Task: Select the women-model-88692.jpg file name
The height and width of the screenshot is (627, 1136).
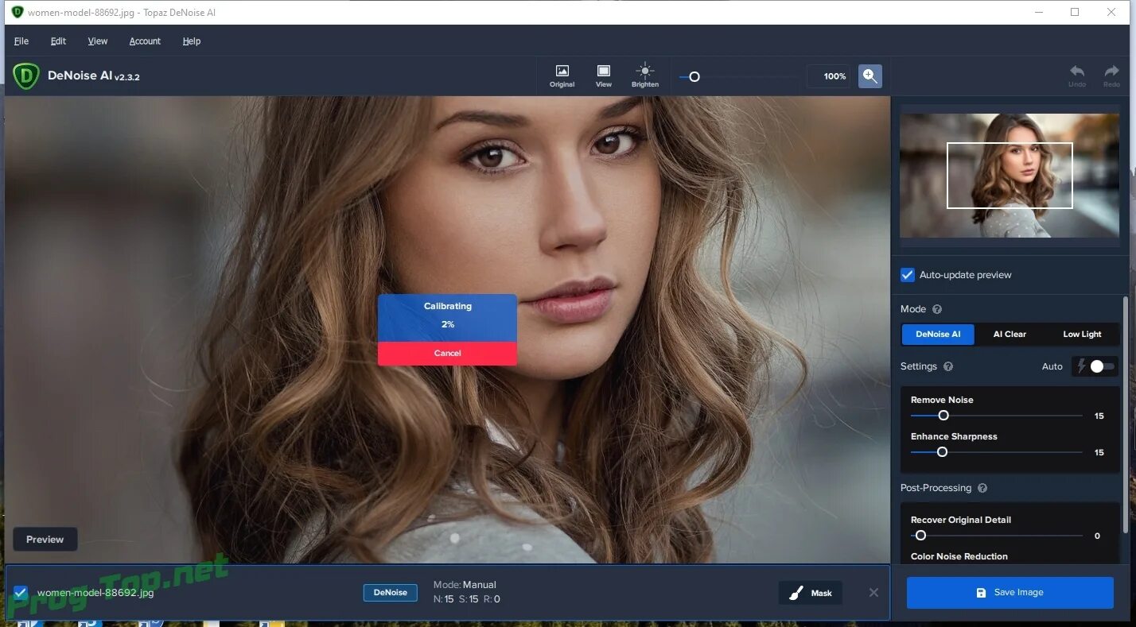Action: (95, 593)
